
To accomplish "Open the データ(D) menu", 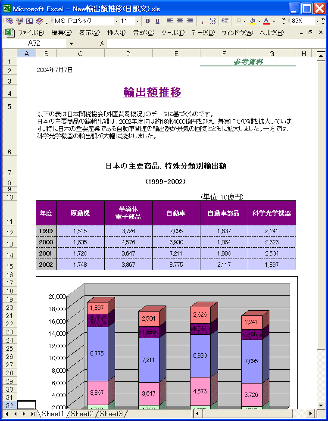I will 203,33.
